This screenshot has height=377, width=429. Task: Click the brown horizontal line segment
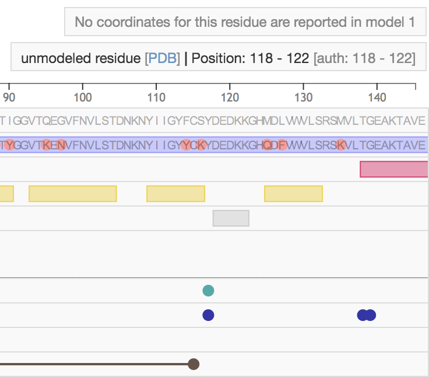(93, 364)
